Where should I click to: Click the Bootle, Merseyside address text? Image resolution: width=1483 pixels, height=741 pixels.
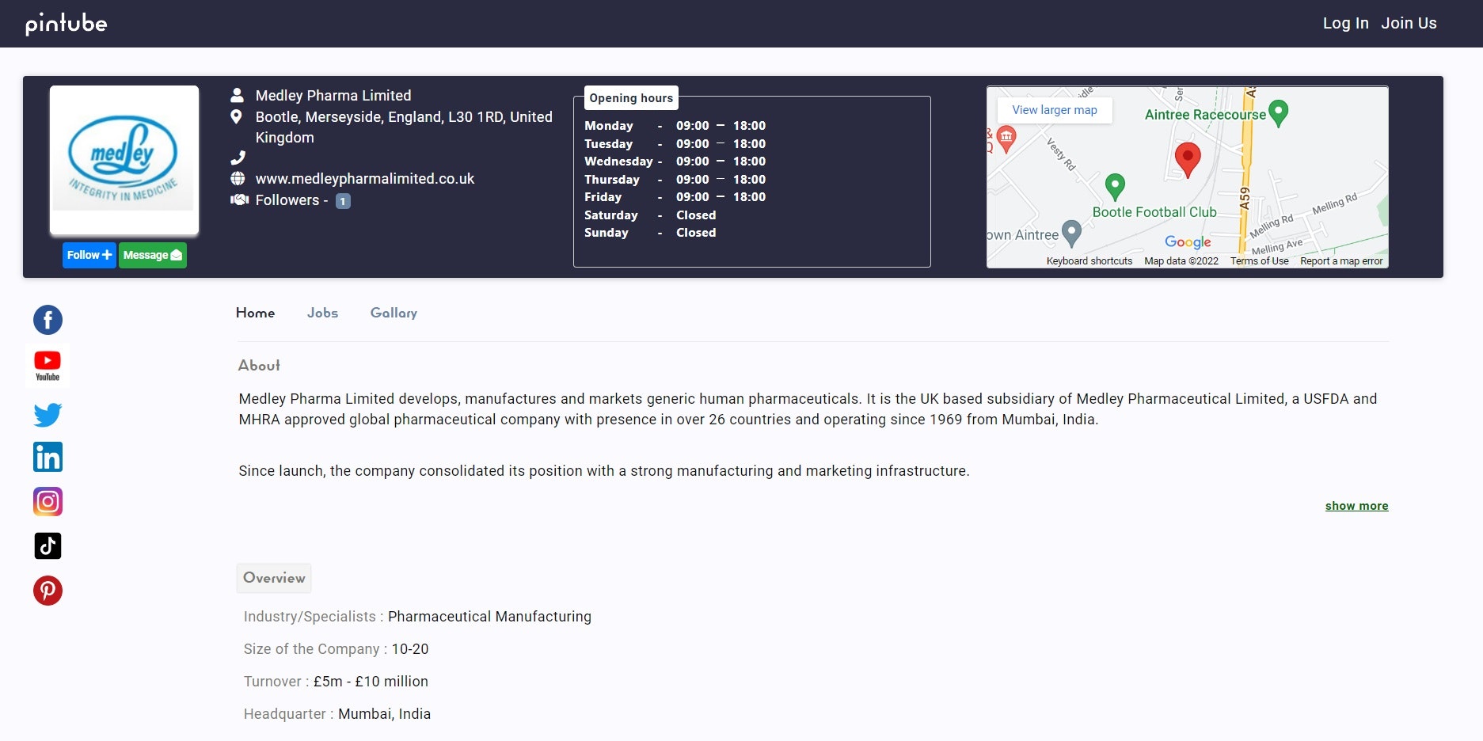coord(404,127)
